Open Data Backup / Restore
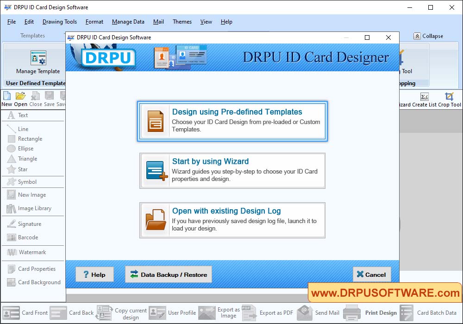463x324 pixels. [169, 274]
